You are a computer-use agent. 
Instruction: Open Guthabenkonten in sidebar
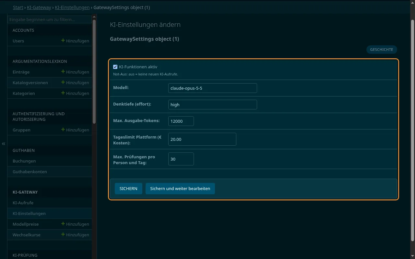(30, 172)
